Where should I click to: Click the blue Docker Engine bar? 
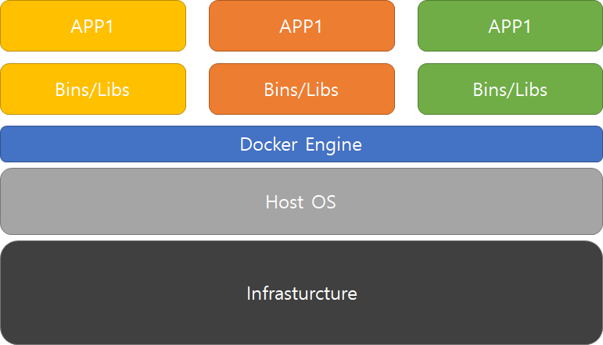pos(302,144)
